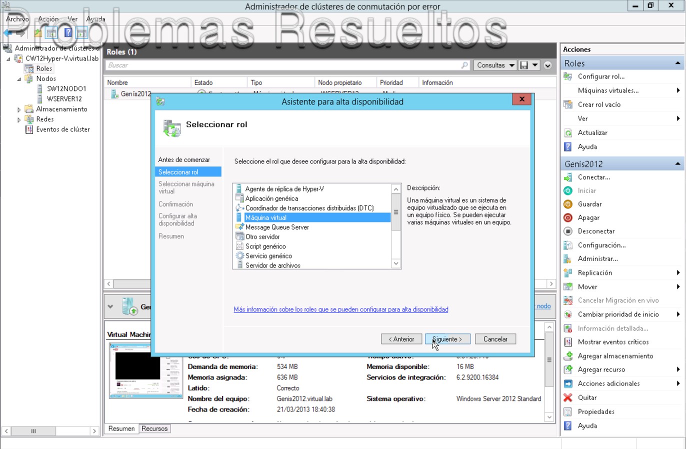Select Servidor de archivos role
686x449 pixels.
coord(273,265)
